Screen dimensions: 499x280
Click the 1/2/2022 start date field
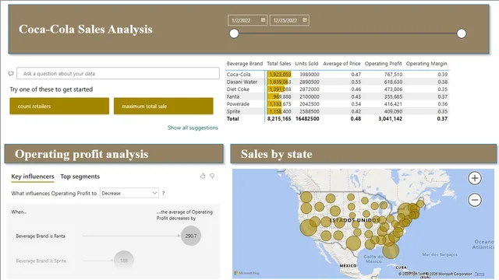pos(247,20)
